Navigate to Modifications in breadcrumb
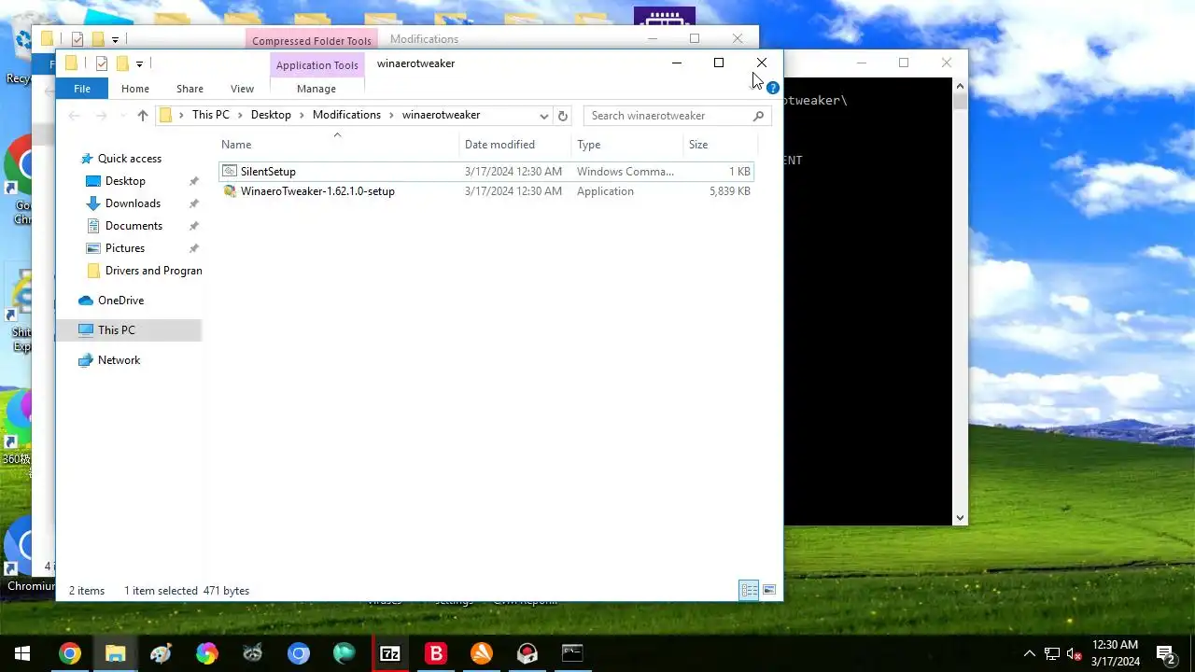Viewport: 1195px width, 672px height. point(346,115)
